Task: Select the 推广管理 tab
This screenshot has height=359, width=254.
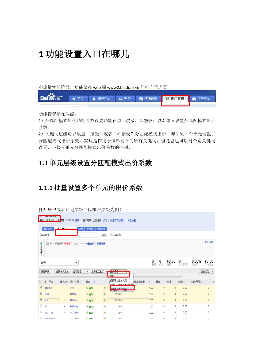Action: tap(175, 99)
